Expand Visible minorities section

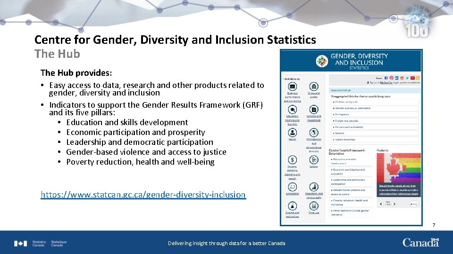click(374, 139)
